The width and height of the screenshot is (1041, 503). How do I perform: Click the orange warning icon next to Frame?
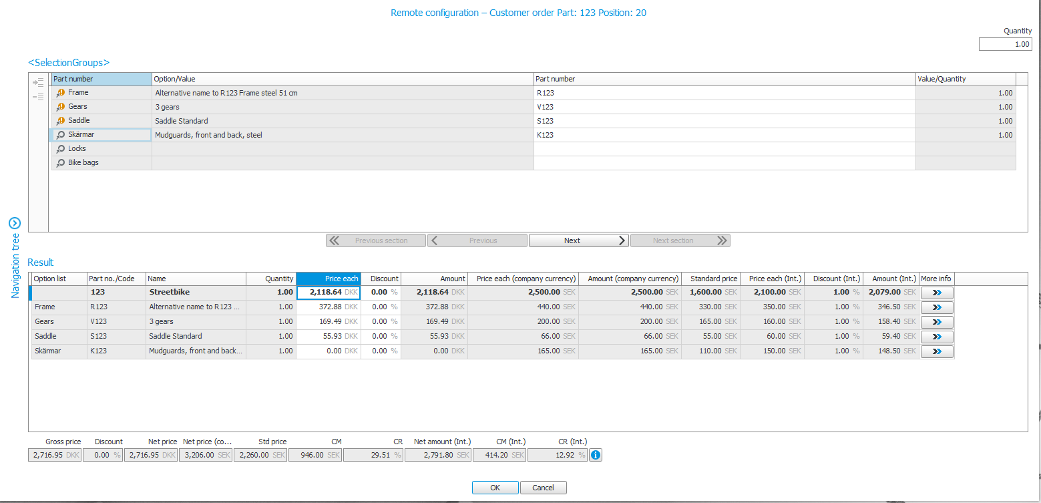tap(60, 93)
